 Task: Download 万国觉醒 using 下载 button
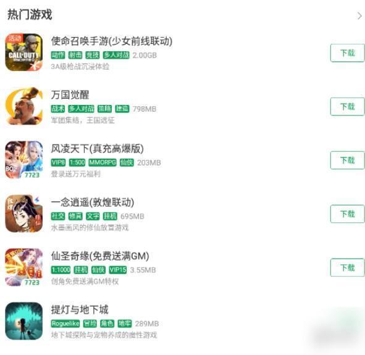click(x=347, y=107)
